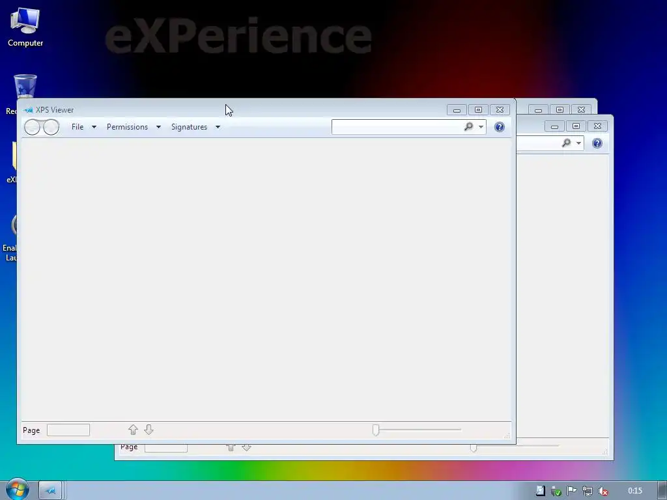Expand search options arrow in front window
The width and height of the screenshot is (667, 500).
[x=481, y=127]
